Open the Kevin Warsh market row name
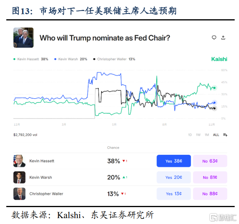Viewport: 239px width, 224px height. [40, 177]
